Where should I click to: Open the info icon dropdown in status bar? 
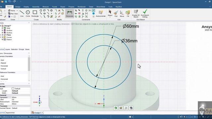tap(132, 117)
